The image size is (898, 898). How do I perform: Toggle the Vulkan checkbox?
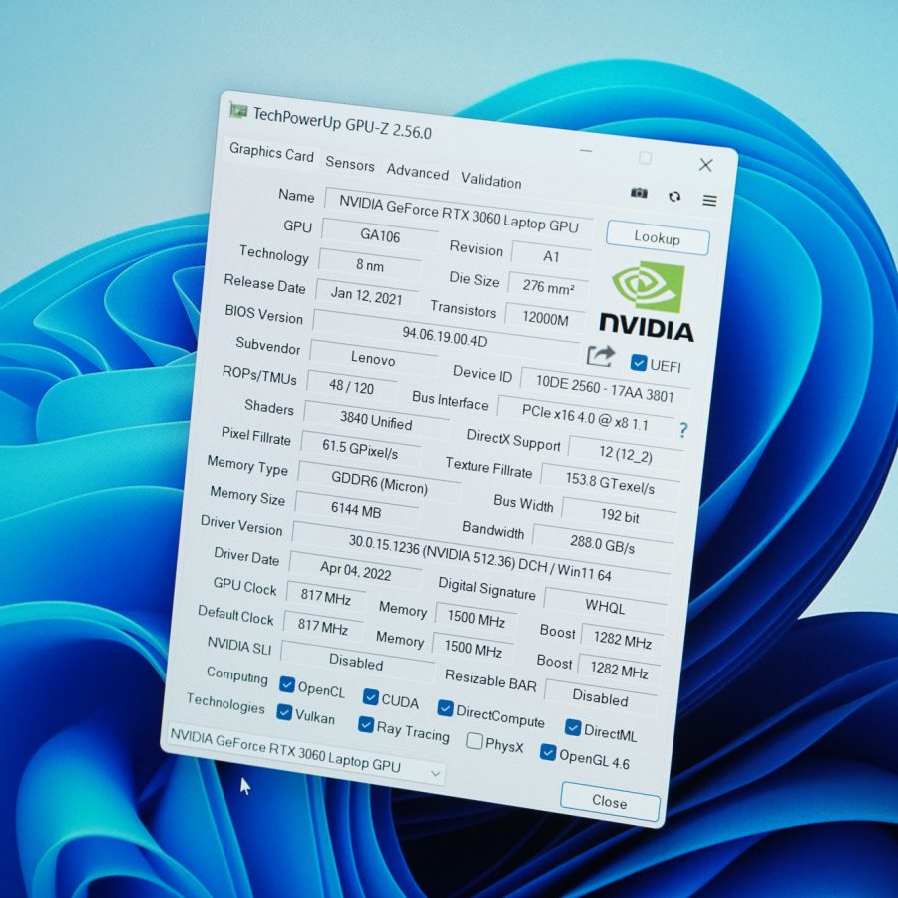coord(284,711)
